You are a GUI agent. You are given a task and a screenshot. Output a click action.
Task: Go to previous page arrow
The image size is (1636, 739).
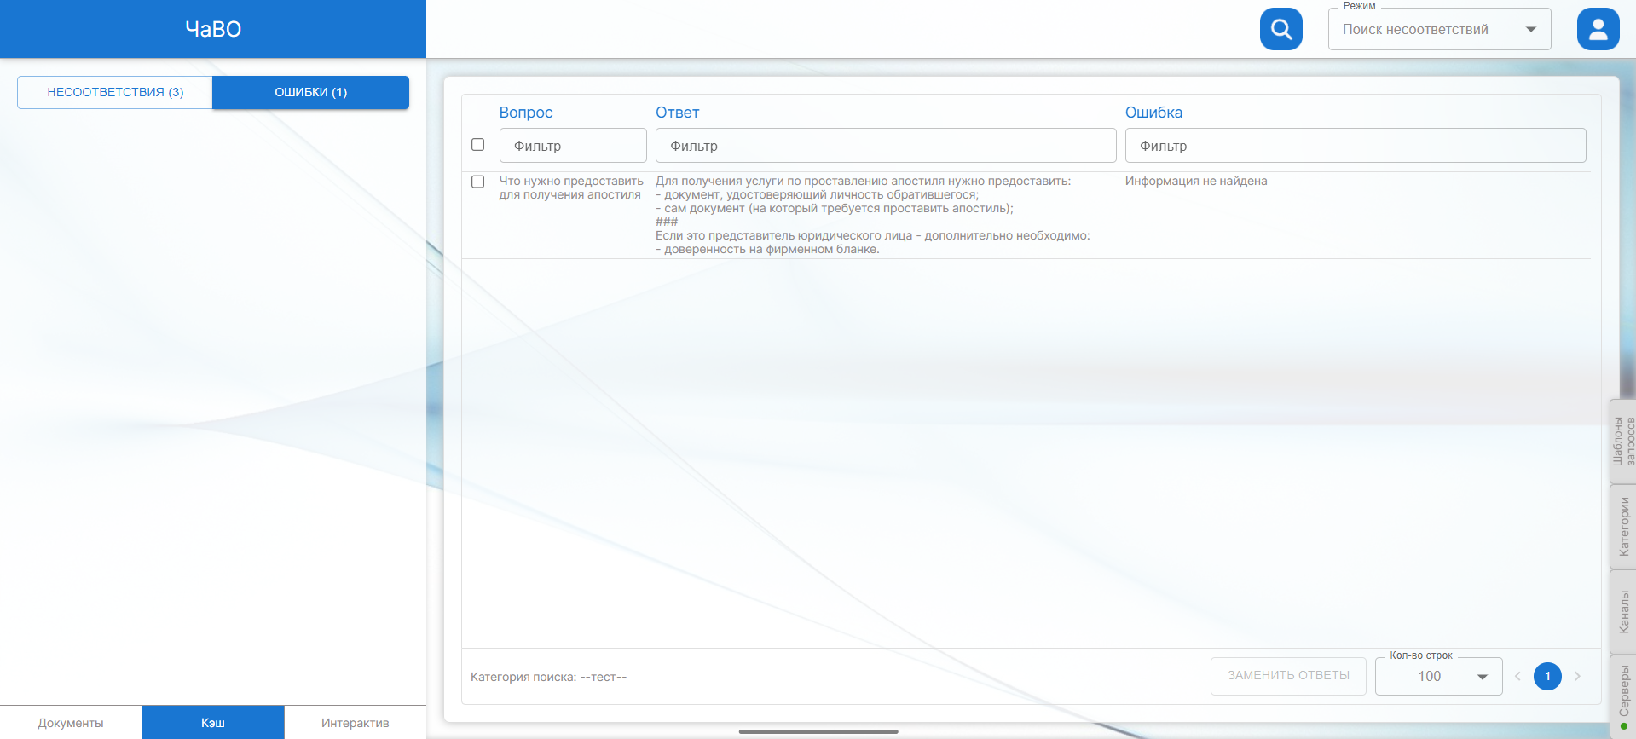1517,676
